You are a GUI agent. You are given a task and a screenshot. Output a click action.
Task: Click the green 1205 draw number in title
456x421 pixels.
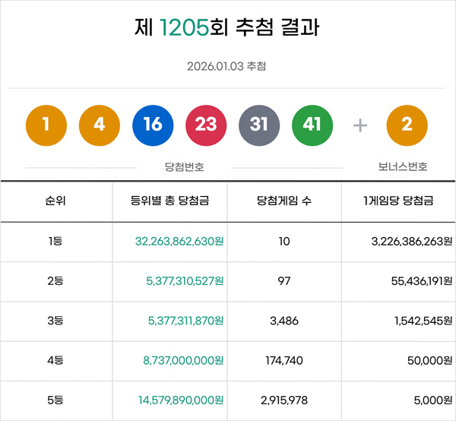[187, 28]
